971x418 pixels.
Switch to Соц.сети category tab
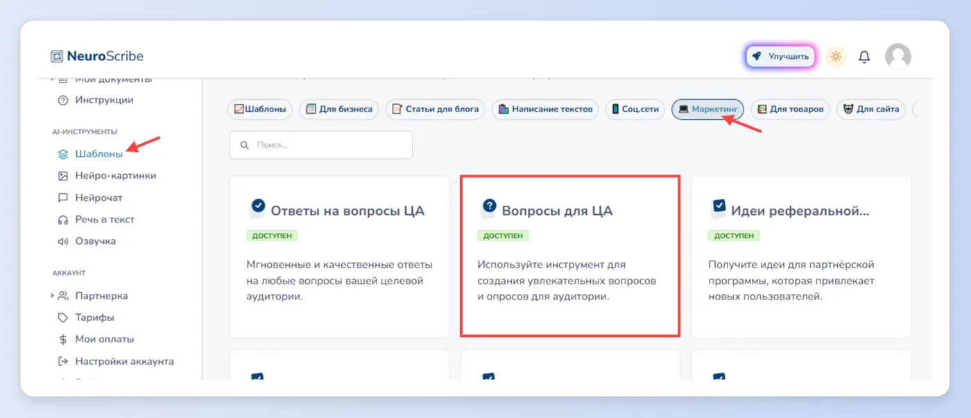pos(635,109)
